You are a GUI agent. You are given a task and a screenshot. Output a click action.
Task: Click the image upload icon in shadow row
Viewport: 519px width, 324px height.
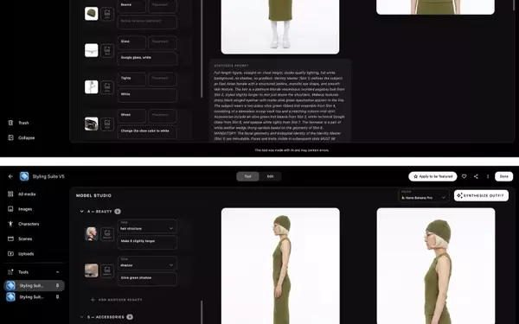pos(107,270)
